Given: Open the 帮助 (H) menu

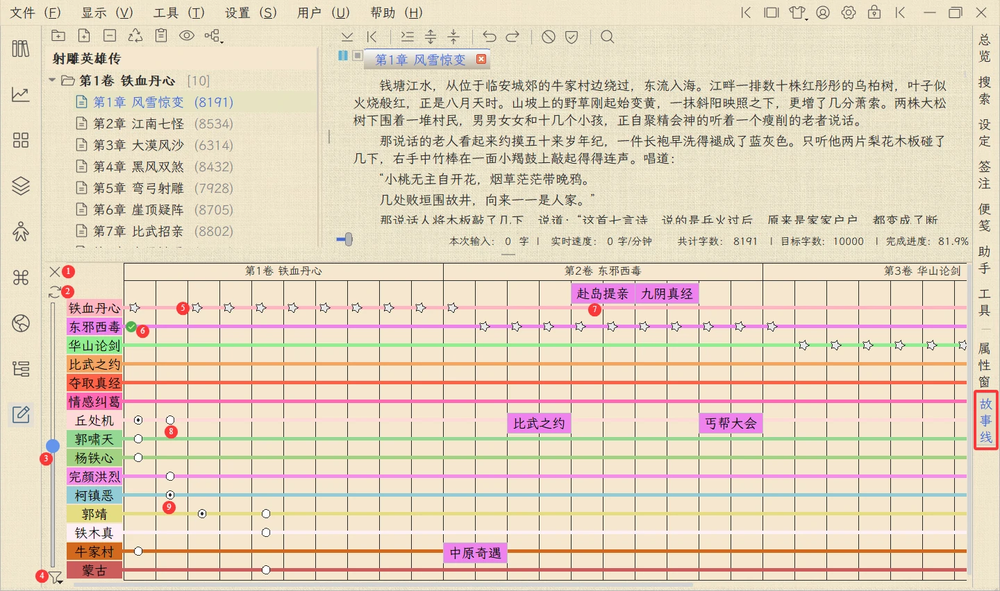Looking at the screenshot, I should [x=396, y=12].
